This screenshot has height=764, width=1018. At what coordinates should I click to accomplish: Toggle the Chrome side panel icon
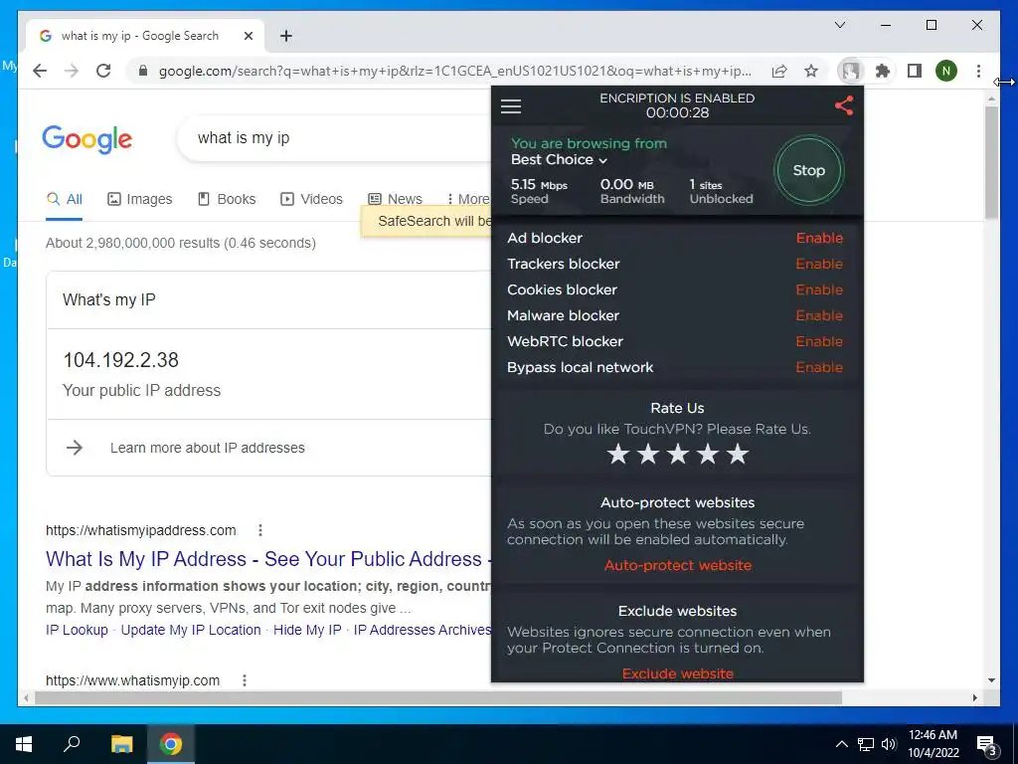click(915, 71)
